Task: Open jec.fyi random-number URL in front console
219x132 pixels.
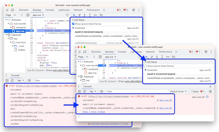Action: [x=109, y=97]
